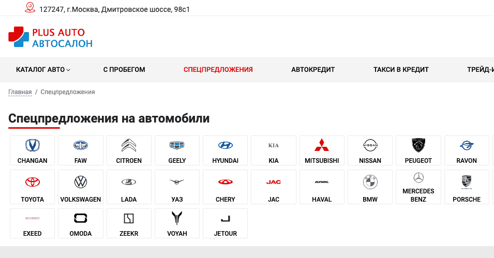Select the Changan brand logo
The image size is (494, 258).
pos(33,145)
